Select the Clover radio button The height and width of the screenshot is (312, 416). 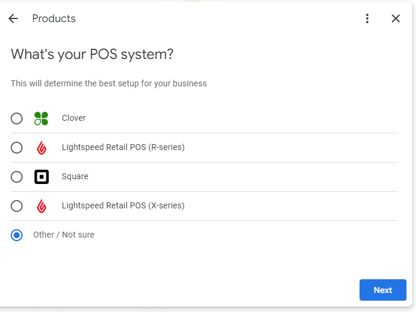[17, 118]
